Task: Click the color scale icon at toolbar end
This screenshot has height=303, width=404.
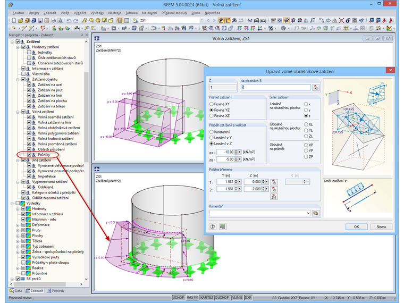Action: 389,28
